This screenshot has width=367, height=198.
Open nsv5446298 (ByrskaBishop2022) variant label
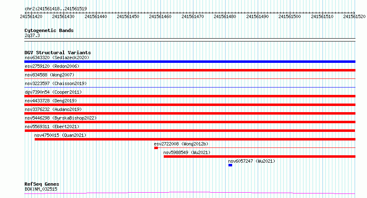tap(61, 118)
